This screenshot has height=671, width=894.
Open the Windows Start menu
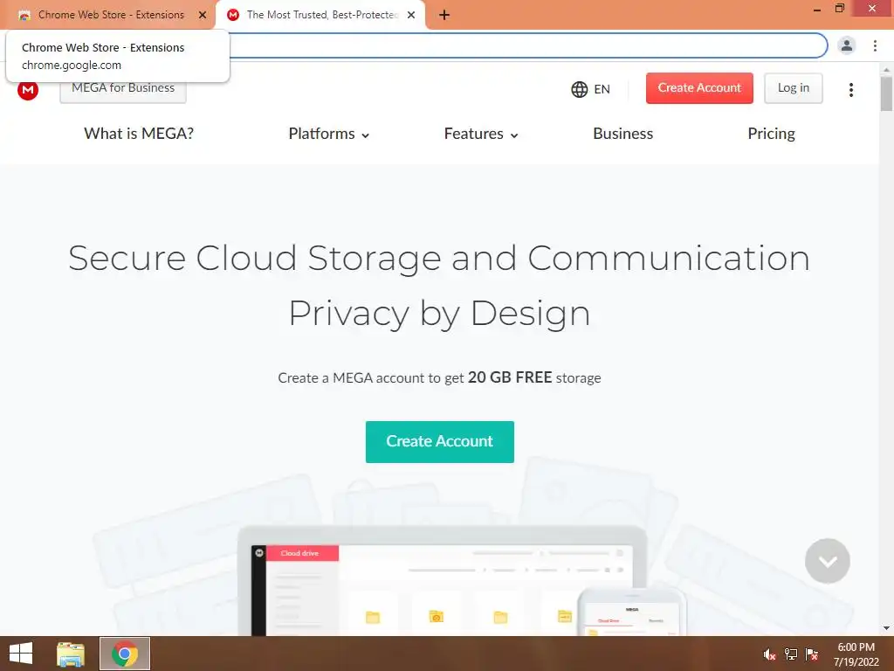click(21, 654)
